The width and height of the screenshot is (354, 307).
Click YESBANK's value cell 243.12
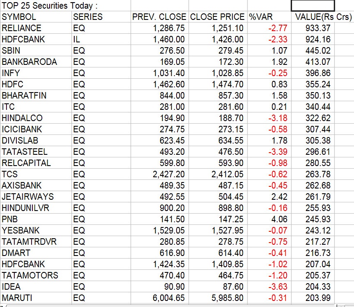[x=318, y=230]
